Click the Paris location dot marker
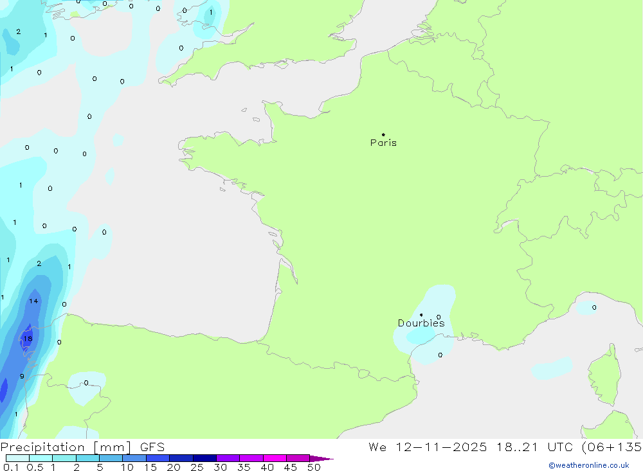The image size is (643, 471). [383, 134]
